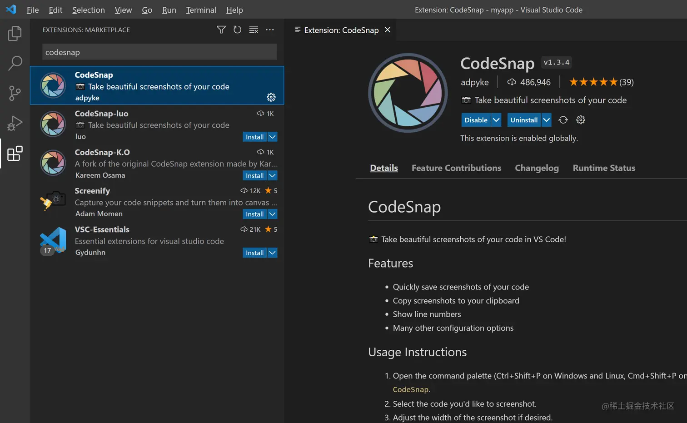Open the Run and Debug view
The width and height of the screenshot is (687, 423).
(15, 124)
